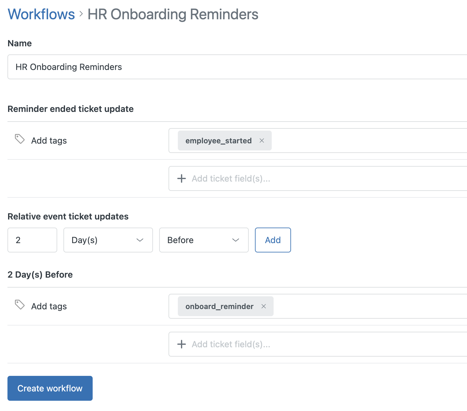Open the Workflows breadcrumb link

click(x=41, y=14)
